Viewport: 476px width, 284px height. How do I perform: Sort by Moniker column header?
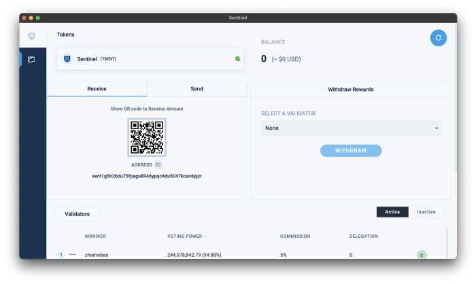coord(95,236)
